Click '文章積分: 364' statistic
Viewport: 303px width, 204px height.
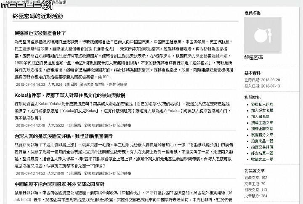(256, 196)
